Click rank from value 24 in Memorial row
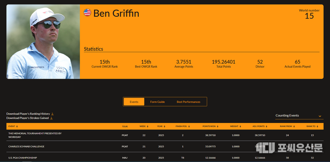 click(x=287, y=135)
